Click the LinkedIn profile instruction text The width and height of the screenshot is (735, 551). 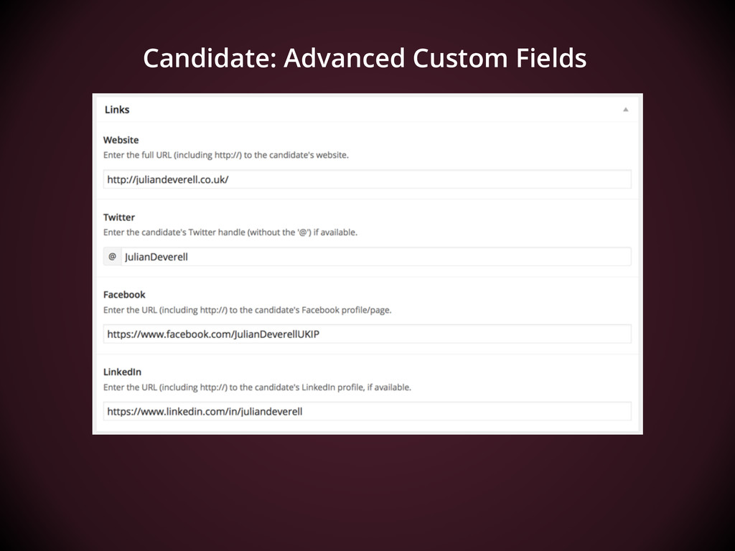(257, 387)
